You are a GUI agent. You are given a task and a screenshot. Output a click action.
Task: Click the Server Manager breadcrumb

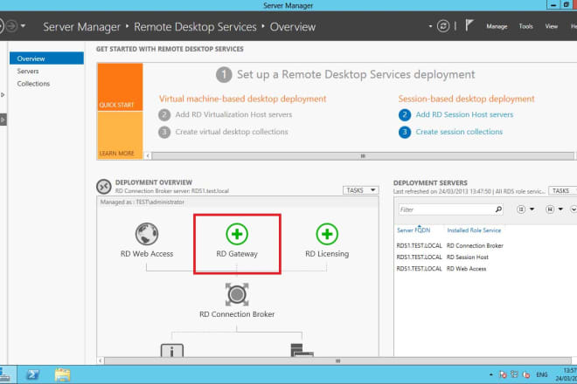(x=81, y=27)
